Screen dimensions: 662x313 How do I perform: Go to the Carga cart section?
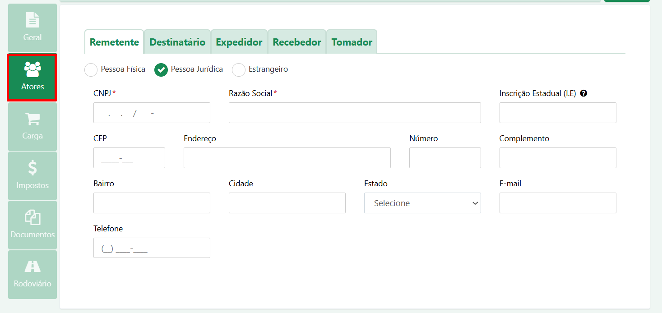(32, 127)
